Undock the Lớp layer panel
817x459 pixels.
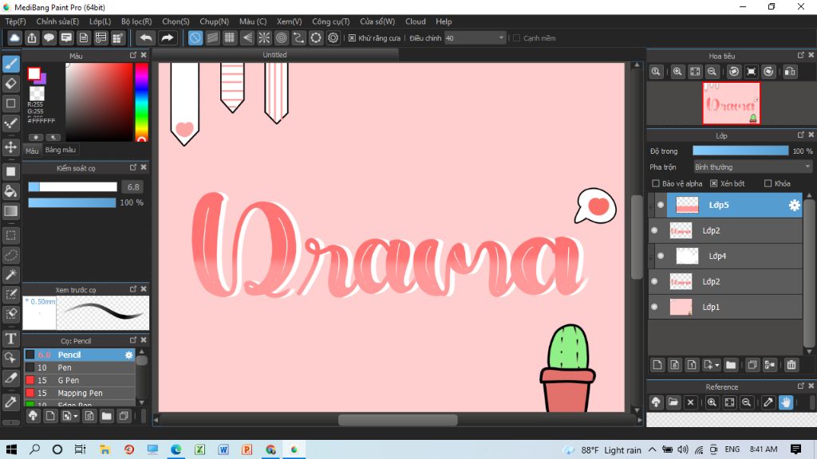pyautogui.click(x=800, y=135)
